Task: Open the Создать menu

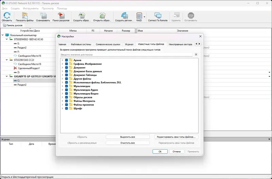Action: click(x=15, y=8)
